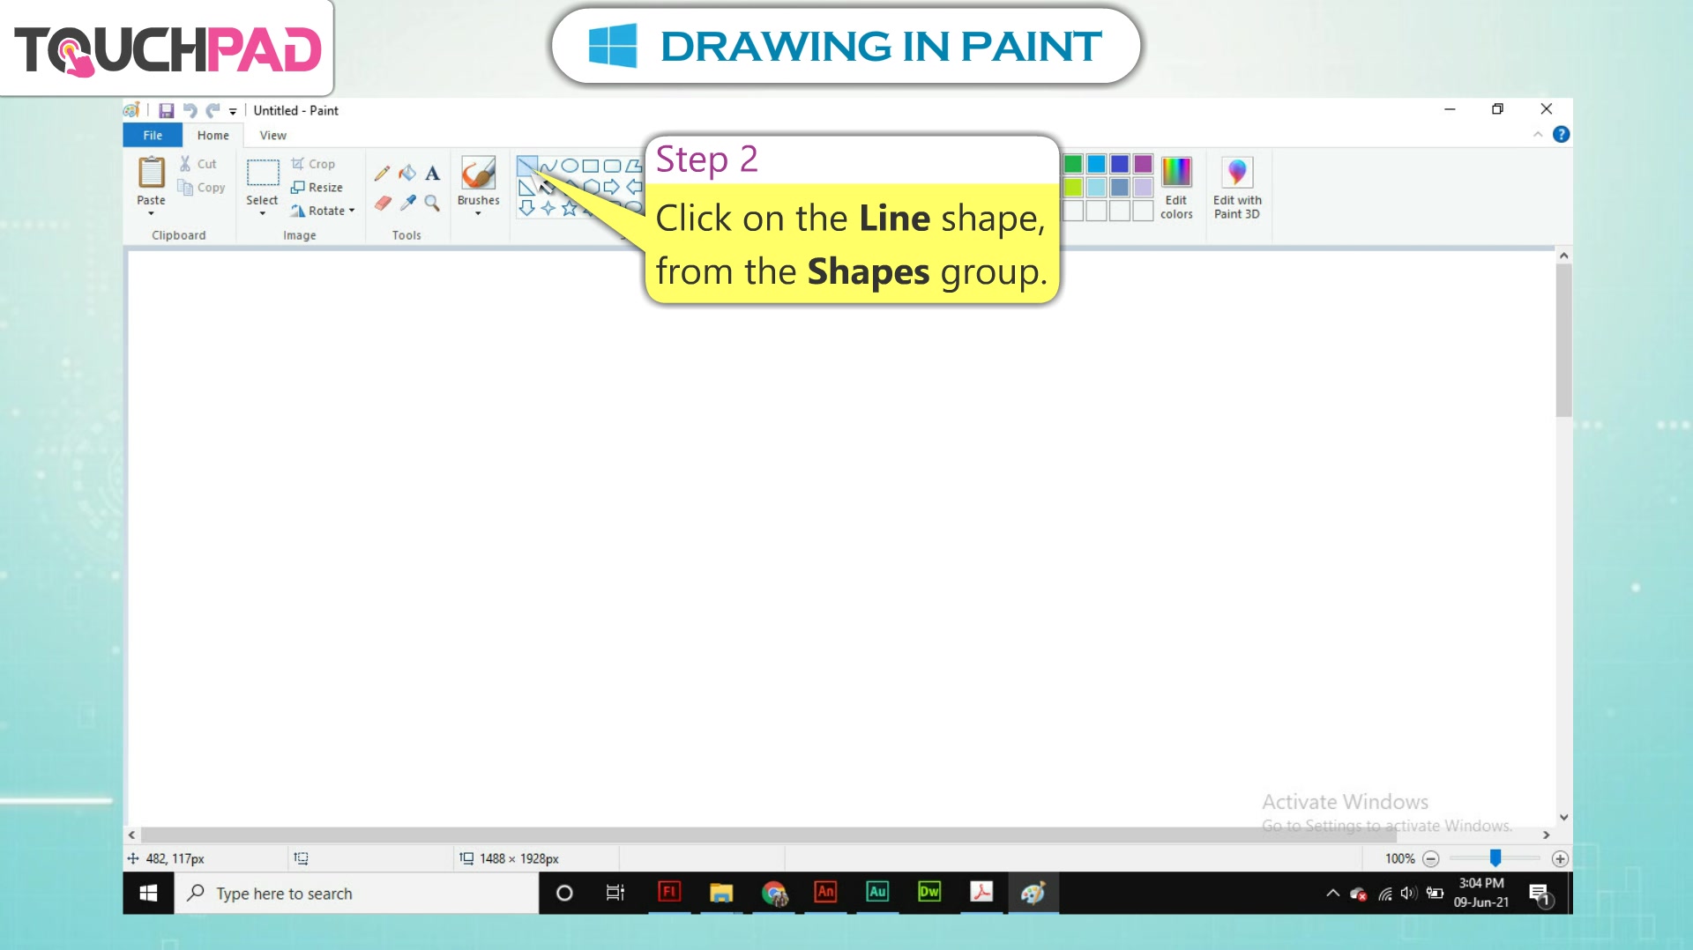This screenshot has width=1693, height=950.
Task: Pick the turquoise blue color swatch
Action: (x=1096, y=164)
